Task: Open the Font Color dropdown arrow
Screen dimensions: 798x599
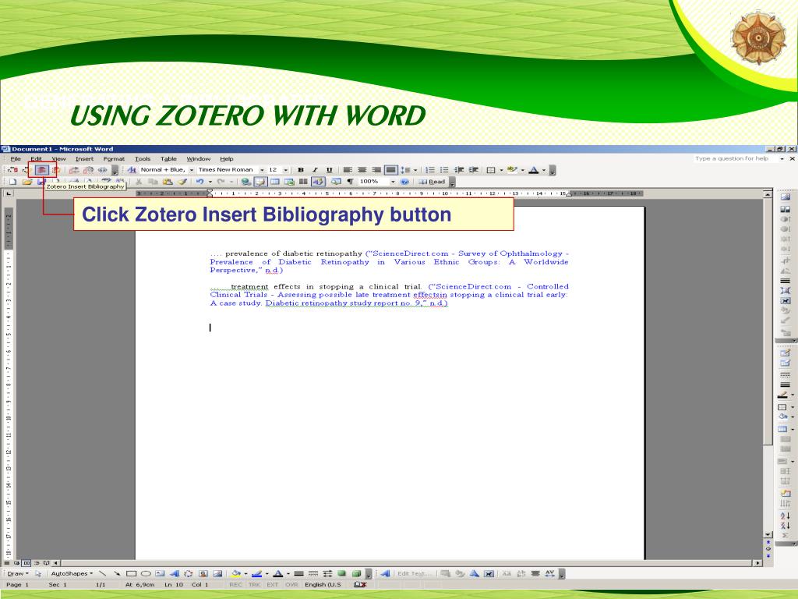Action: 544,170
